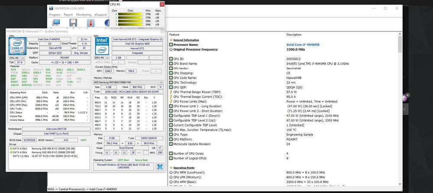Screen dimensions: 433x193
Task: Close System Summary with the blue X icon
Action: point(160,167)
